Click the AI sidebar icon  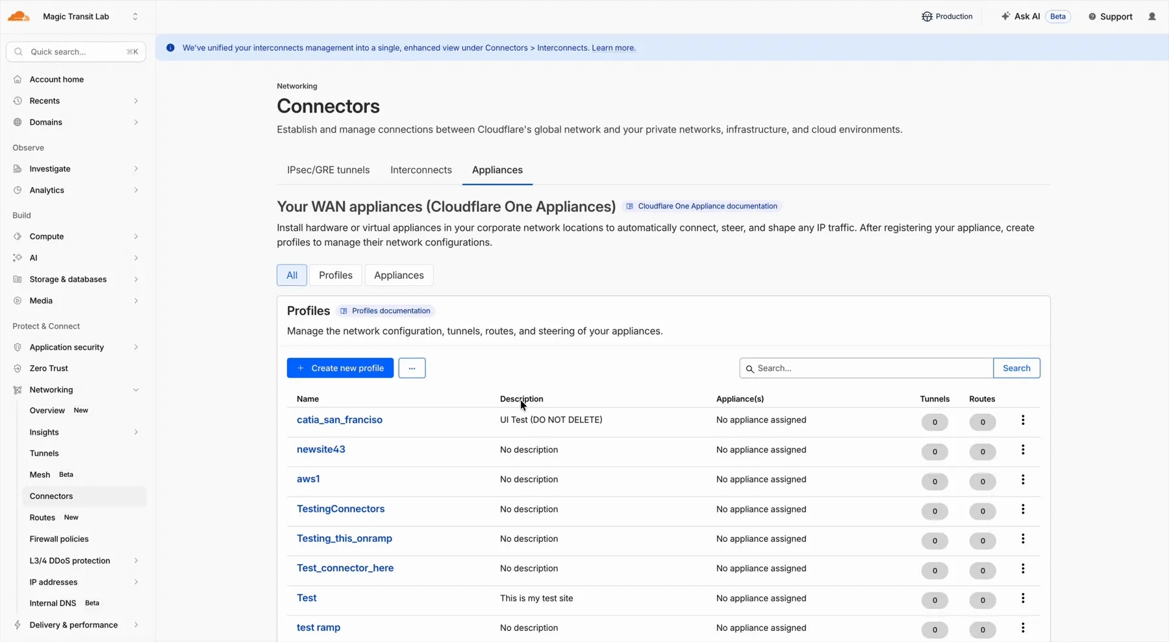pyautogui.click(x=18, y=258)
